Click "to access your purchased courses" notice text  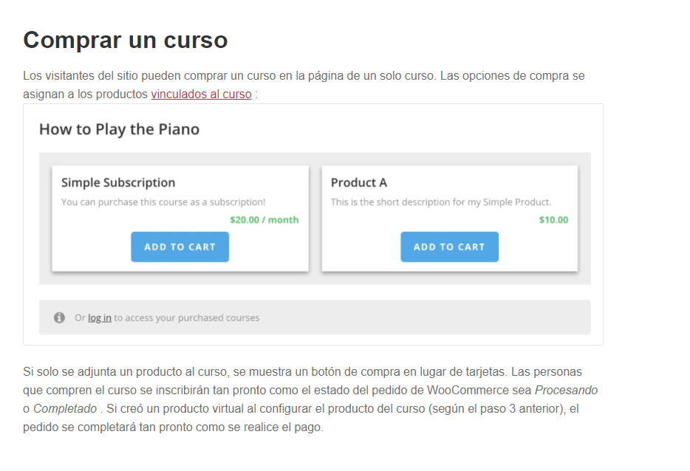[187, 317]
